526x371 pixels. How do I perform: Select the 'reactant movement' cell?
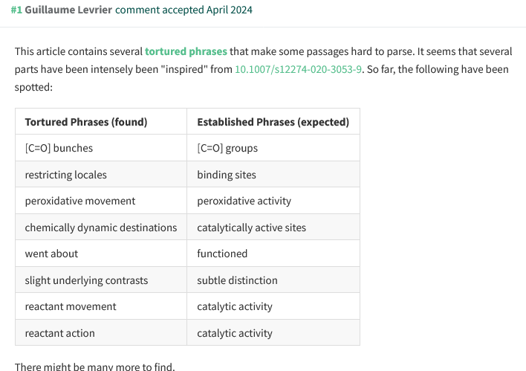point(71,306)
